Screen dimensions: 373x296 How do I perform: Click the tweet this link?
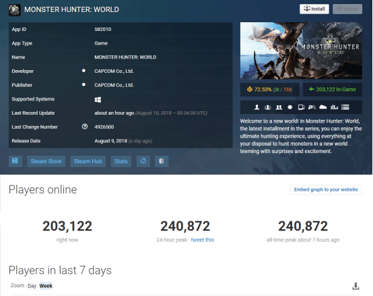click(203, 240)
